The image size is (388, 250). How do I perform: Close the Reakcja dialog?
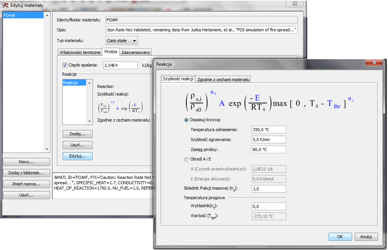(374, 63)
